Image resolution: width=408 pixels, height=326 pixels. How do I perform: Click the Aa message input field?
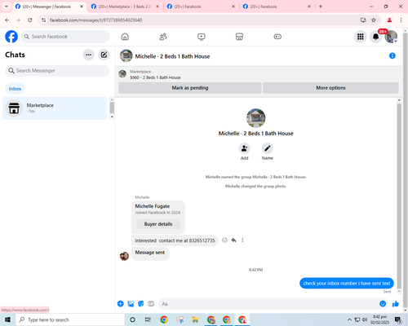click(x=268, y=304)
